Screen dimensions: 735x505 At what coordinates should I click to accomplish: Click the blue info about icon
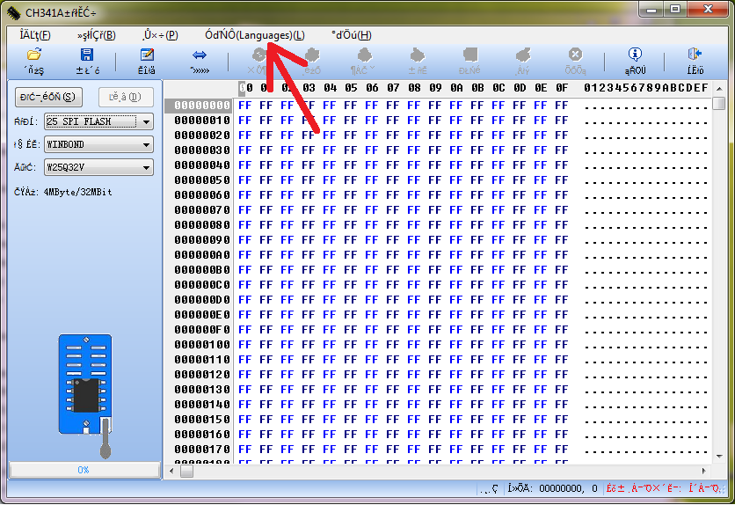click(x=635, y=55)
